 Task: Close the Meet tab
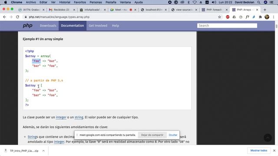[x=135, y=10]
